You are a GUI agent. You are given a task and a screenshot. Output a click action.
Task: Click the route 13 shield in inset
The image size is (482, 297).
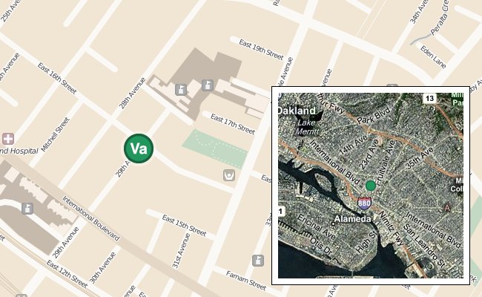pyautogui.click(x=430, y=99)
